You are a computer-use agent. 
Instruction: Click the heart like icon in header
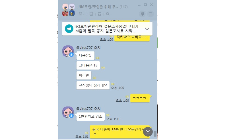click(81, 14)
